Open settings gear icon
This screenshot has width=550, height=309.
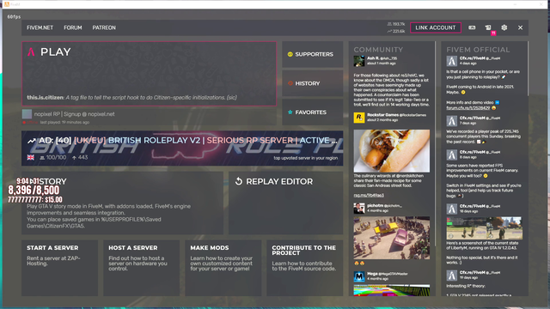[x=504, y=27]
